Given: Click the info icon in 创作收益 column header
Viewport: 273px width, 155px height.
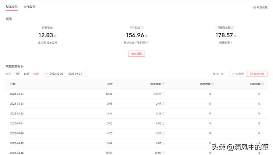Looking at the screenshot, I should (x=163, y=84).
